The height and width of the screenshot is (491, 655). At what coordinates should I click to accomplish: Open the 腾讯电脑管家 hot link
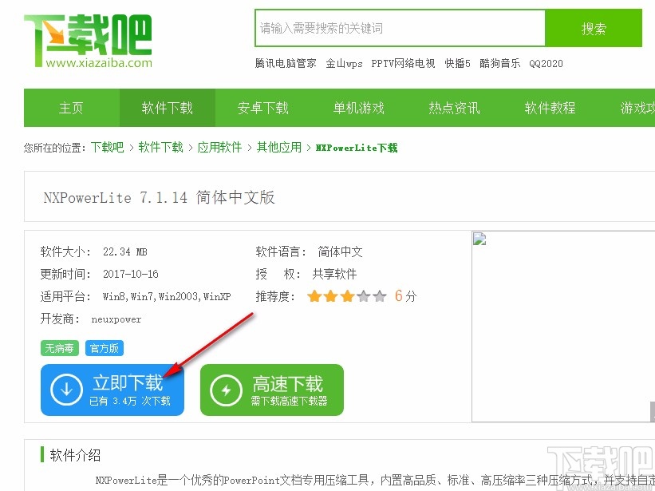click(x=286, y=64)
